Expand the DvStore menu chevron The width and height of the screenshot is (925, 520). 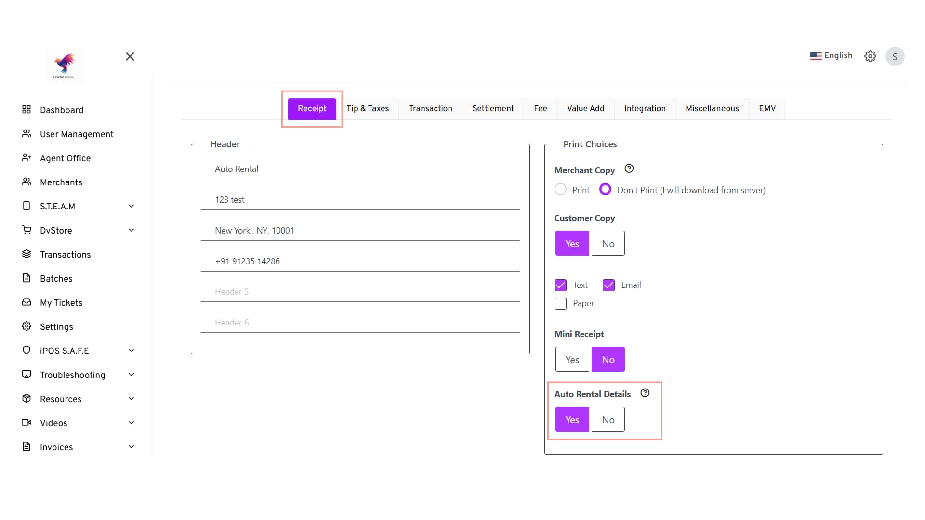pos(132,230)
